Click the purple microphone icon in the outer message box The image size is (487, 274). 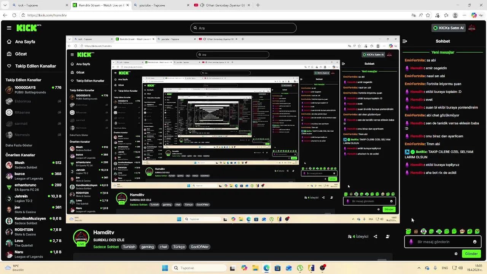411,242
